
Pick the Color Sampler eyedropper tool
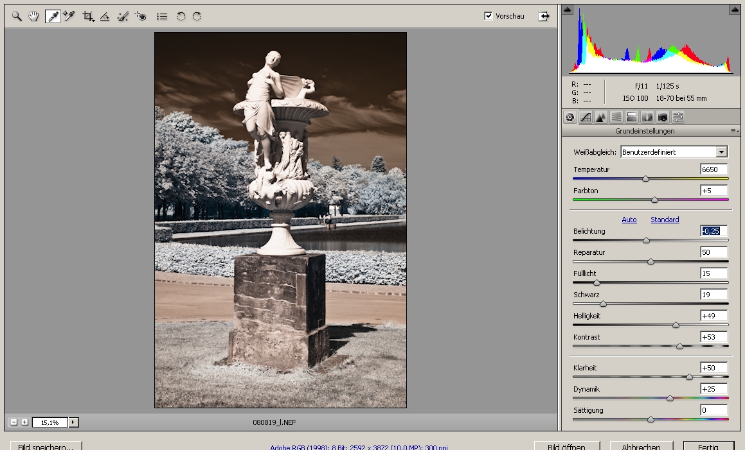pos(69,16)
